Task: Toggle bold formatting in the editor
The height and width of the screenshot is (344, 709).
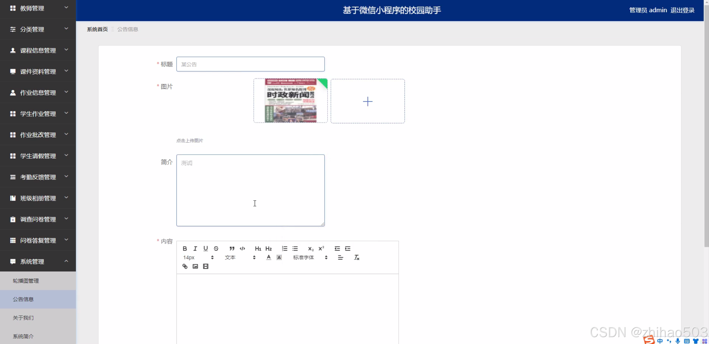Action: [185, 248]
